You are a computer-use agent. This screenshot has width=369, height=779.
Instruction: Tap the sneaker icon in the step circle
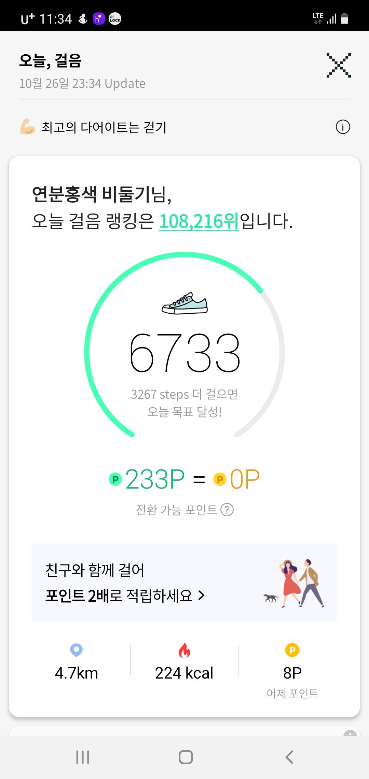[x=184, y=303]
